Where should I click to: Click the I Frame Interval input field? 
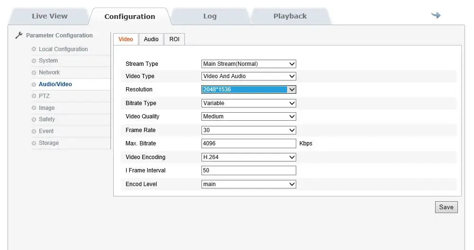tap(248, 170)
